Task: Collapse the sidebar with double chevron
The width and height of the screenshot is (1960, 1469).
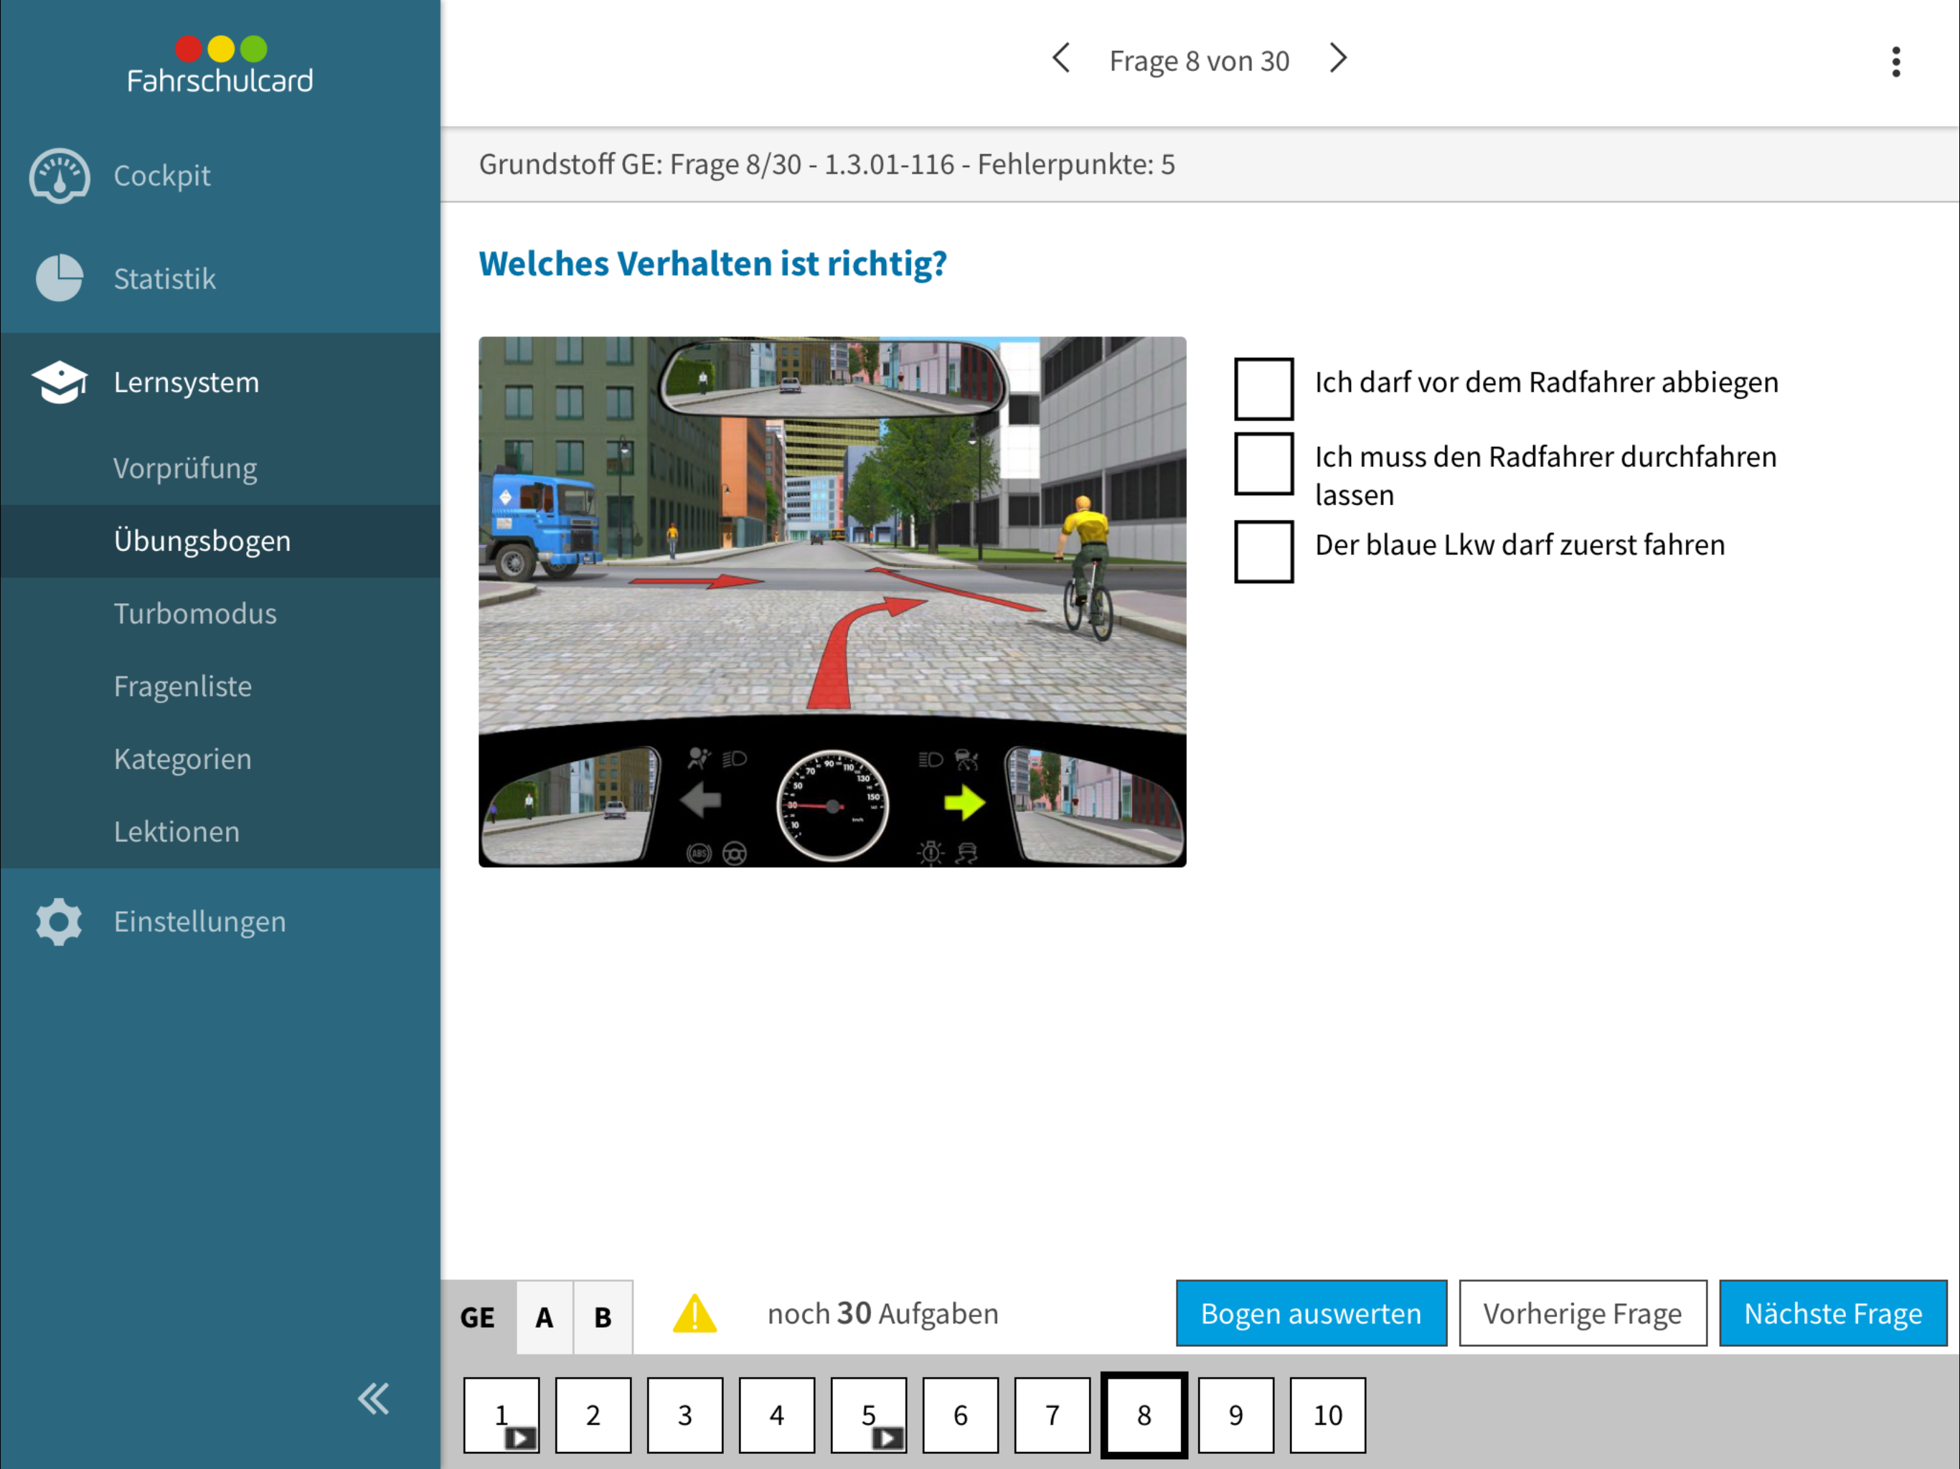Action: pos(373,1398)
